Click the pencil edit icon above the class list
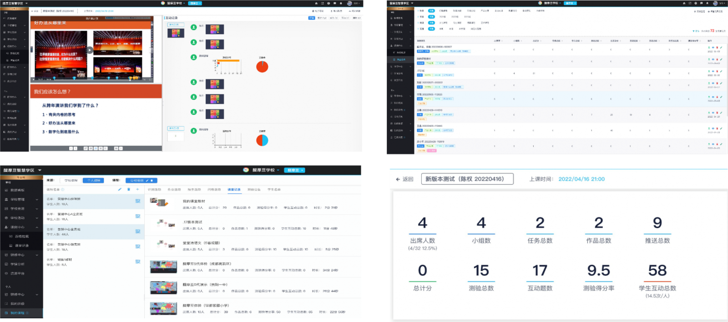 click(x=120, y=189)
